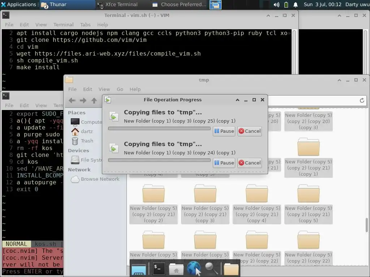Click the clock showing Sun 3 Jul, 00:12
The height and width of the screenshot is (277, 370).
(322, 4)
